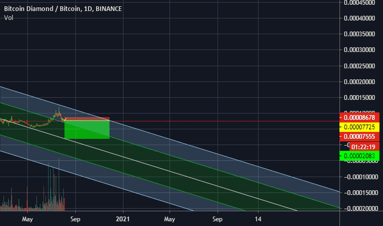The image size is (383, 226).
Task: Click the 14 label on the time axis
Action: pos(258,219)
